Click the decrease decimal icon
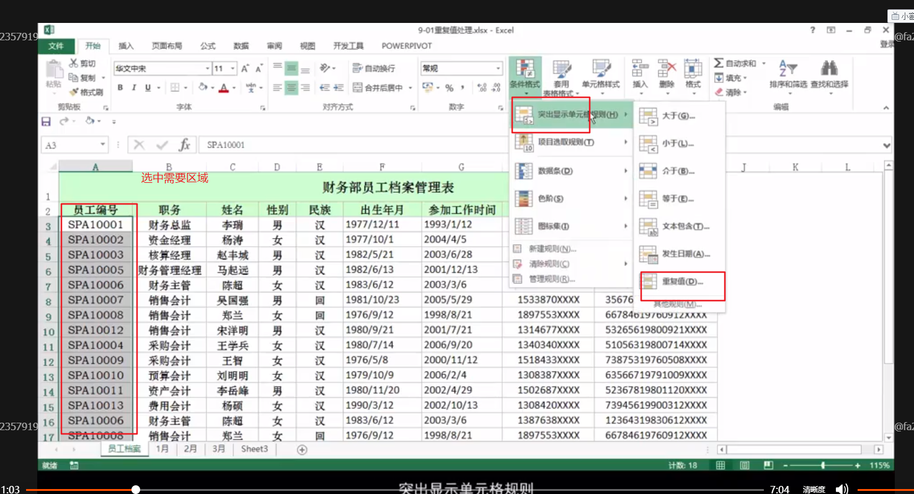This screenshot has width=914, height=494. (x=496, y=88)
